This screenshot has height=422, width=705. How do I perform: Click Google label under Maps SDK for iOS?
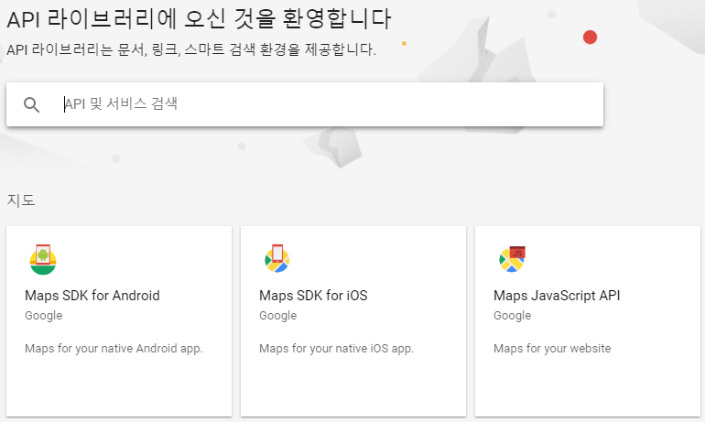click(x=277, y=316)
